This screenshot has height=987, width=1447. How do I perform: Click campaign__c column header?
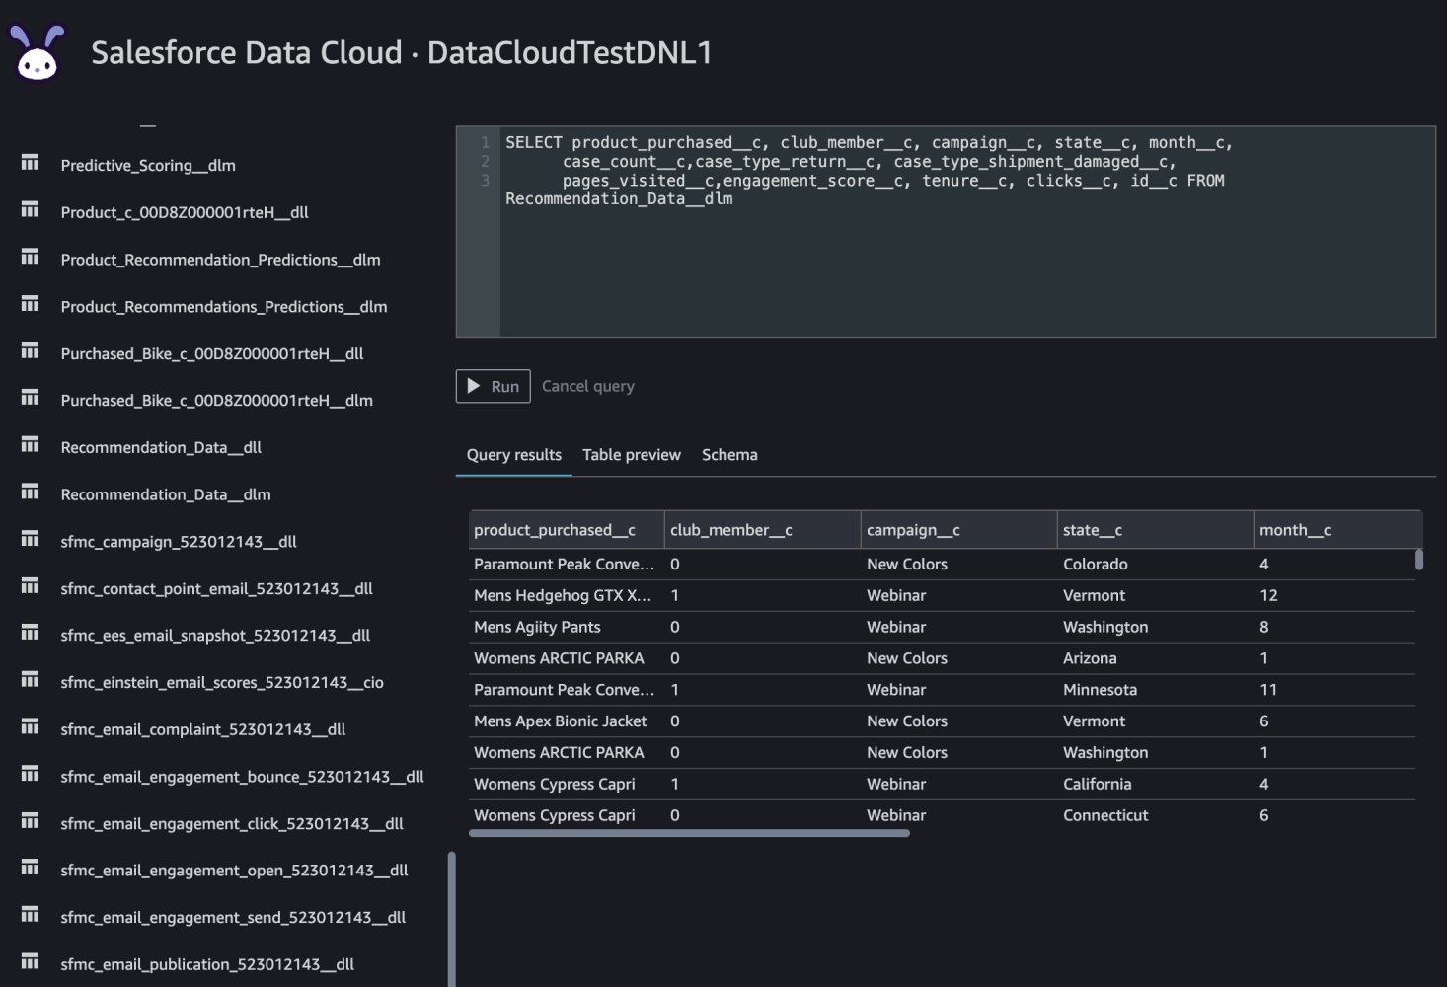click(958, 530)
